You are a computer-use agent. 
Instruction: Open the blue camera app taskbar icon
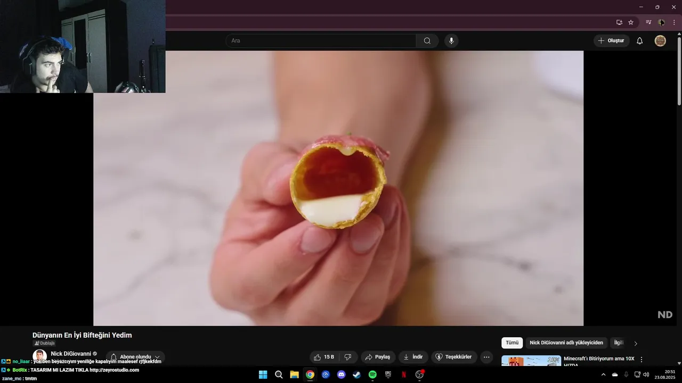click(x=326, y=374)
